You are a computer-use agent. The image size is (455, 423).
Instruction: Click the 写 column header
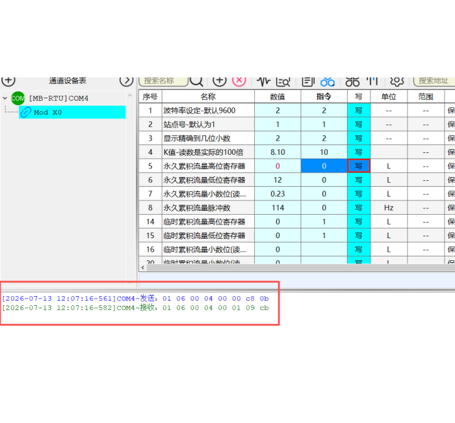point(359,96)
